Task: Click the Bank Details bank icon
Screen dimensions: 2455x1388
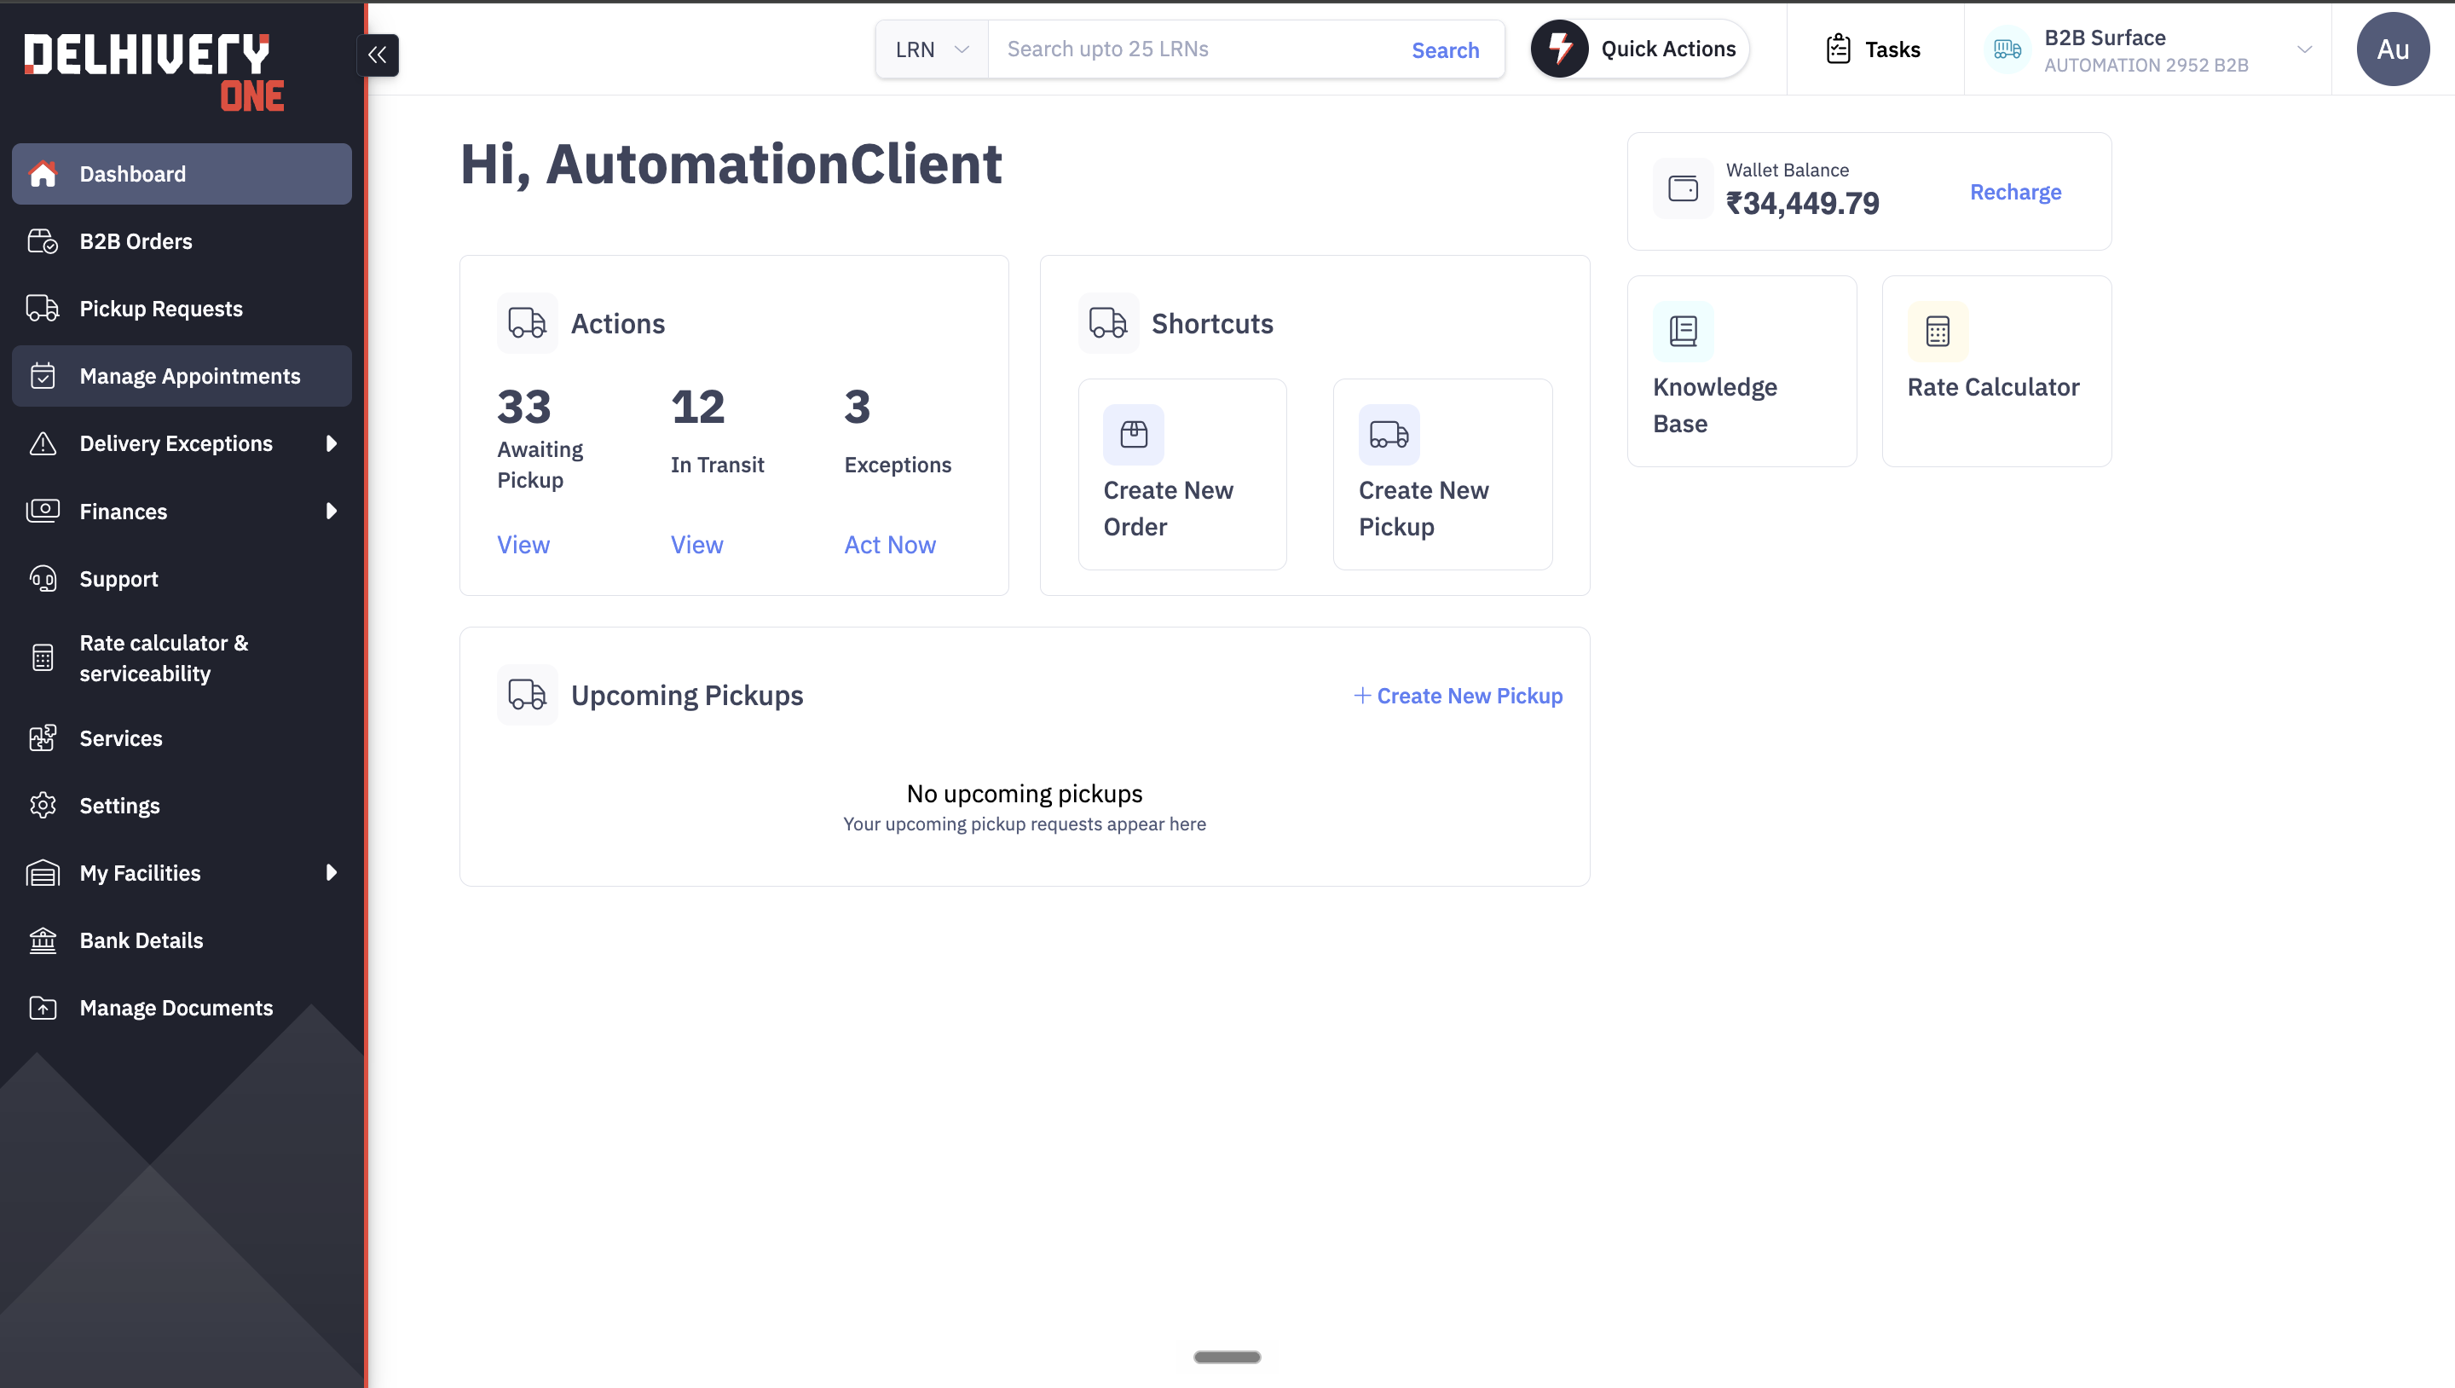Action: click(43, 940)
